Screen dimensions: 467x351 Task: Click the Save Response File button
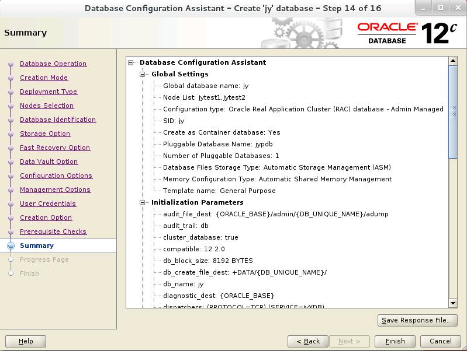[x=417, y=320]
